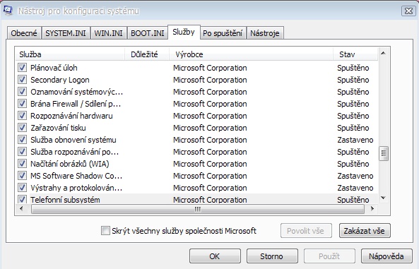Click the horizontal scroll right arrow
This screenshot has height=269, width=419.
click(372, 208)
